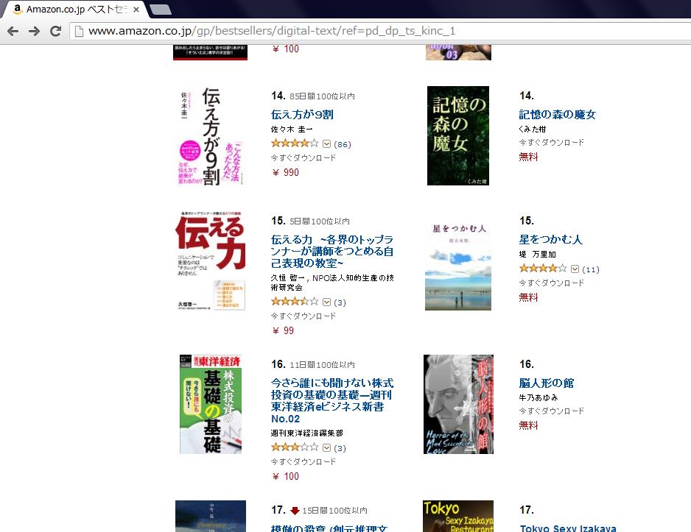Viewport: 691px width, 532px height.
Task: Click the 東洋経済 株式投資 cover thumbnail
Action: (211, 404)
